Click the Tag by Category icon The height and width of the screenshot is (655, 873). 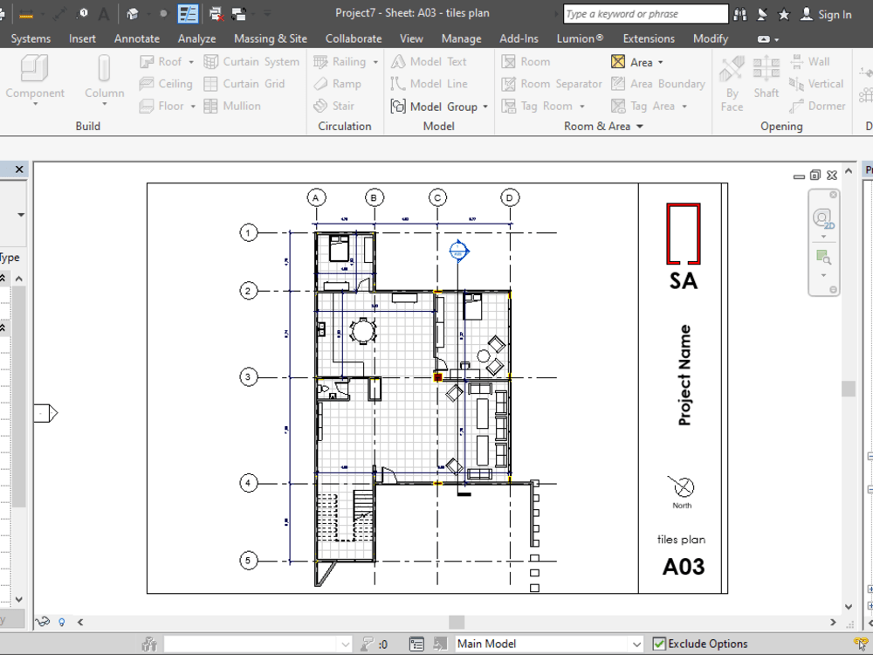(82, 13)
